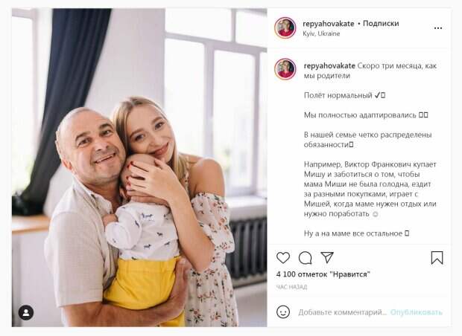This screenshot has width=462, height=336.
Task: Click repyahovakate username in caption
Action: click(x=329, y=65)
